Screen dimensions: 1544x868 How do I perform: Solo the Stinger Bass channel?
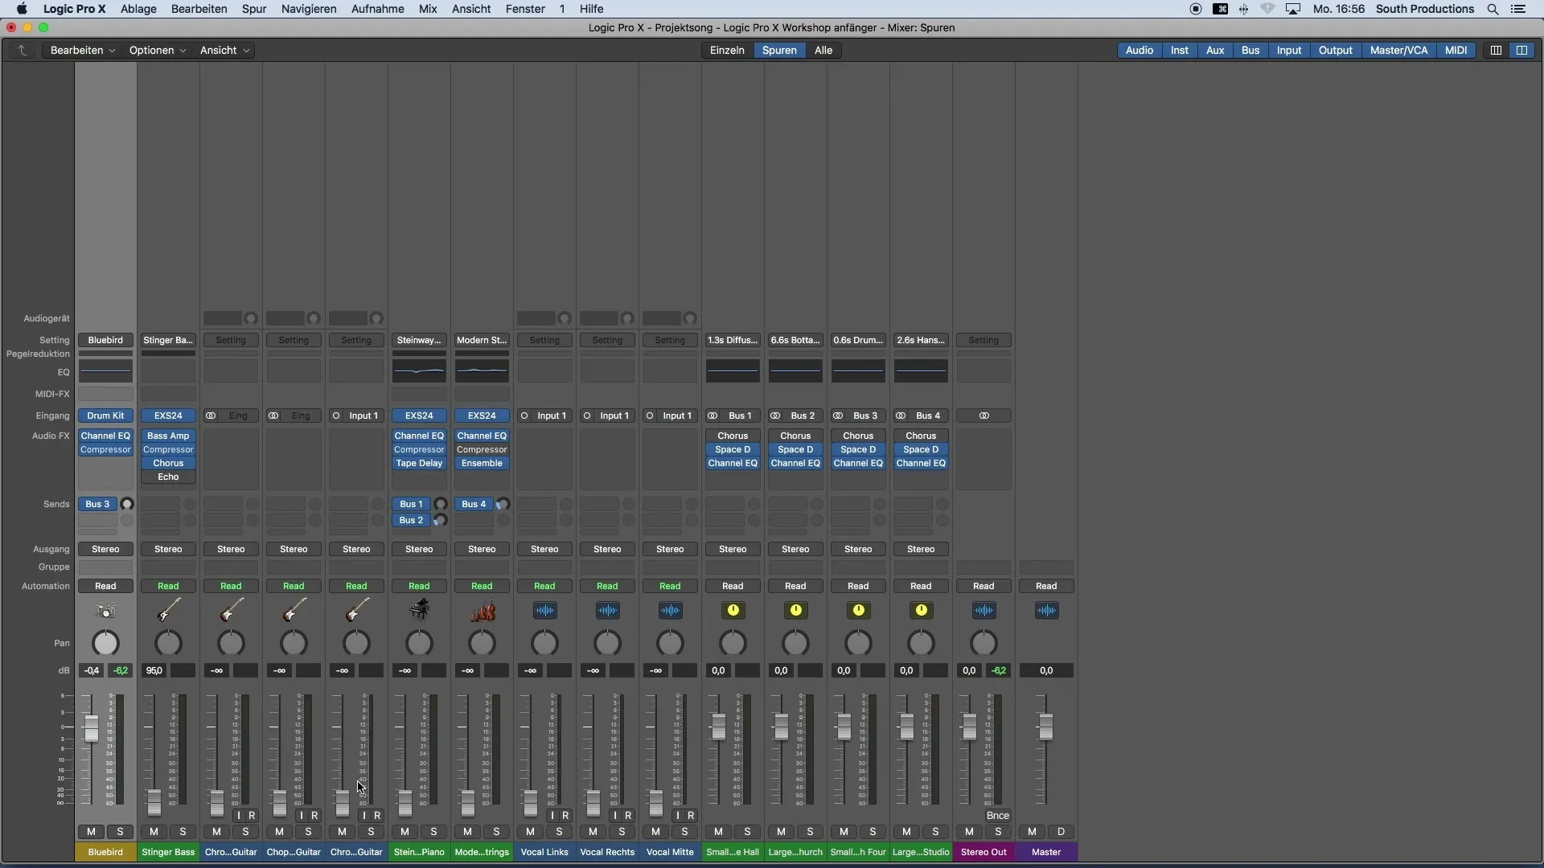(183, 830)
